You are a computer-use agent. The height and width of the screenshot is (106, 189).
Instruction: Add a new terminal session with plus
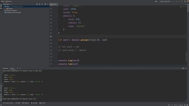click(x=18, y=68)
